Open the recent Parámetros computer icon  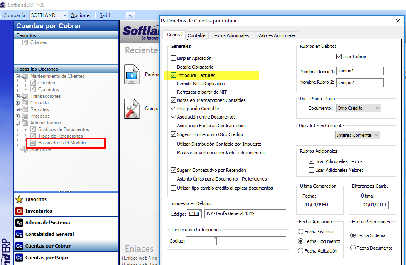(132, 74)
